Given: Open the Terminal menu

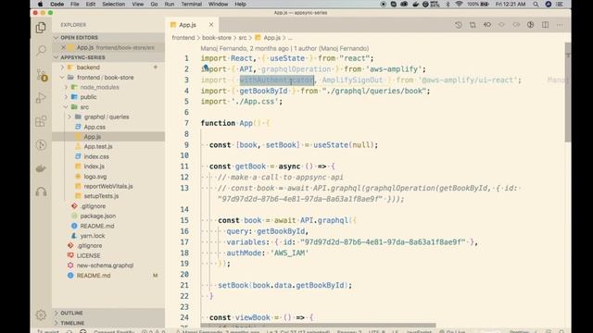Looking at the screenshot, I should coord(192,4).
